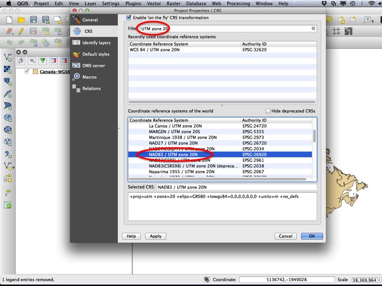Viewport: 382px width, 286px height.
Task: Click the Filter text field containing UTM zone 20
Action: point(228,29)
